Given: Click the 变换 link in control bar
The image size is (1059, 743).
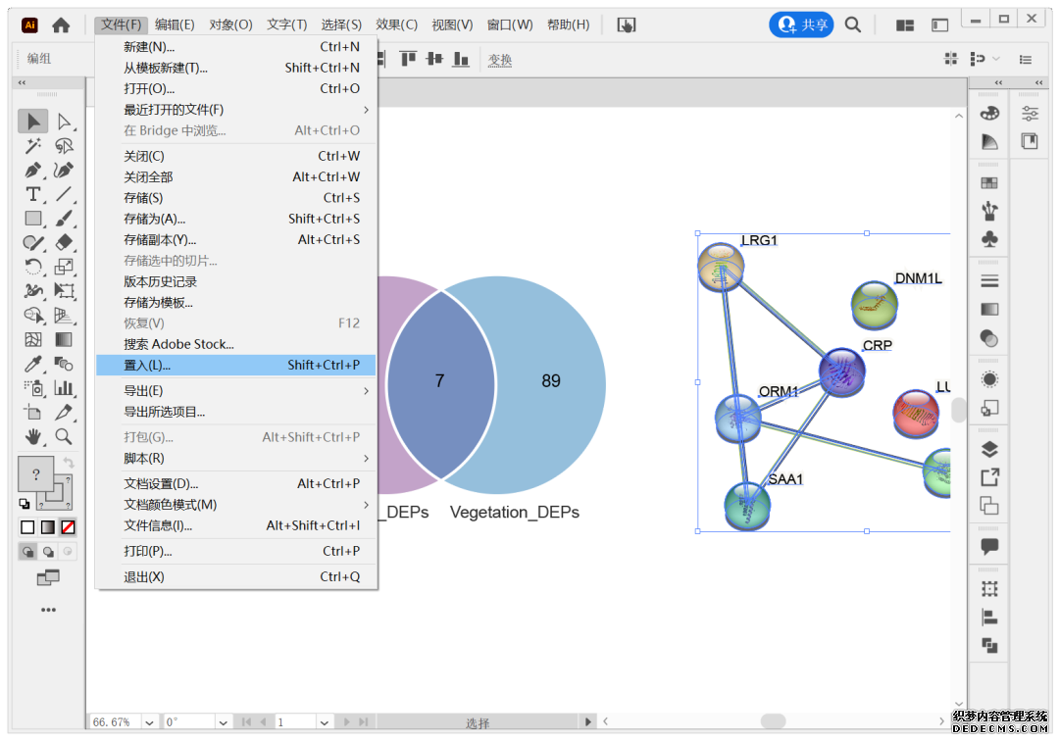Looking at the screenshot, I should pyautogui.click(x=500, y=60).
